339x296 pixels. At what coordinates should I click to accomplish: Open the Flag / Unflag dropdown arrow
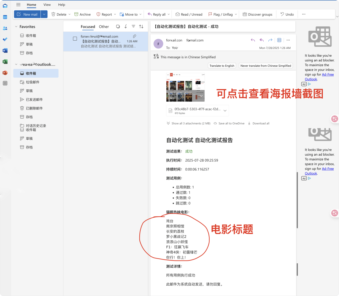[236, 14]
